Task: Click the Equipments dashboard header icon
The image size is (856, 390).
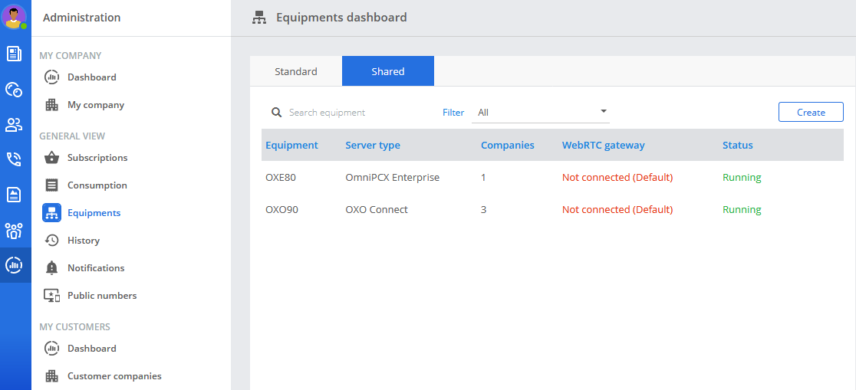Action: tap(258, 18)
